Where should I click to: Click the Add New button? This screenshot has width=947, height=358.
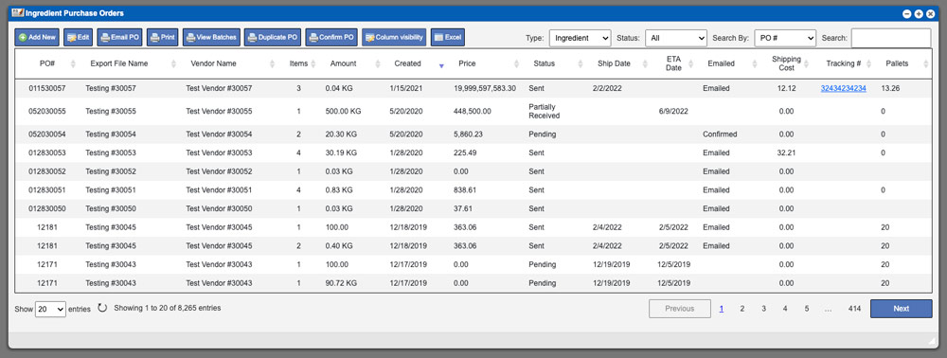coord(37,38)
